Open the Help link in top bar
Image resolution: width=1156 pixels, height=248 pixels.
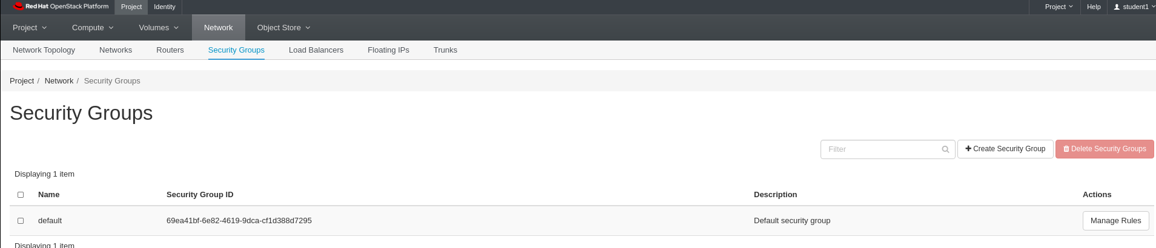click(1094, 7)
